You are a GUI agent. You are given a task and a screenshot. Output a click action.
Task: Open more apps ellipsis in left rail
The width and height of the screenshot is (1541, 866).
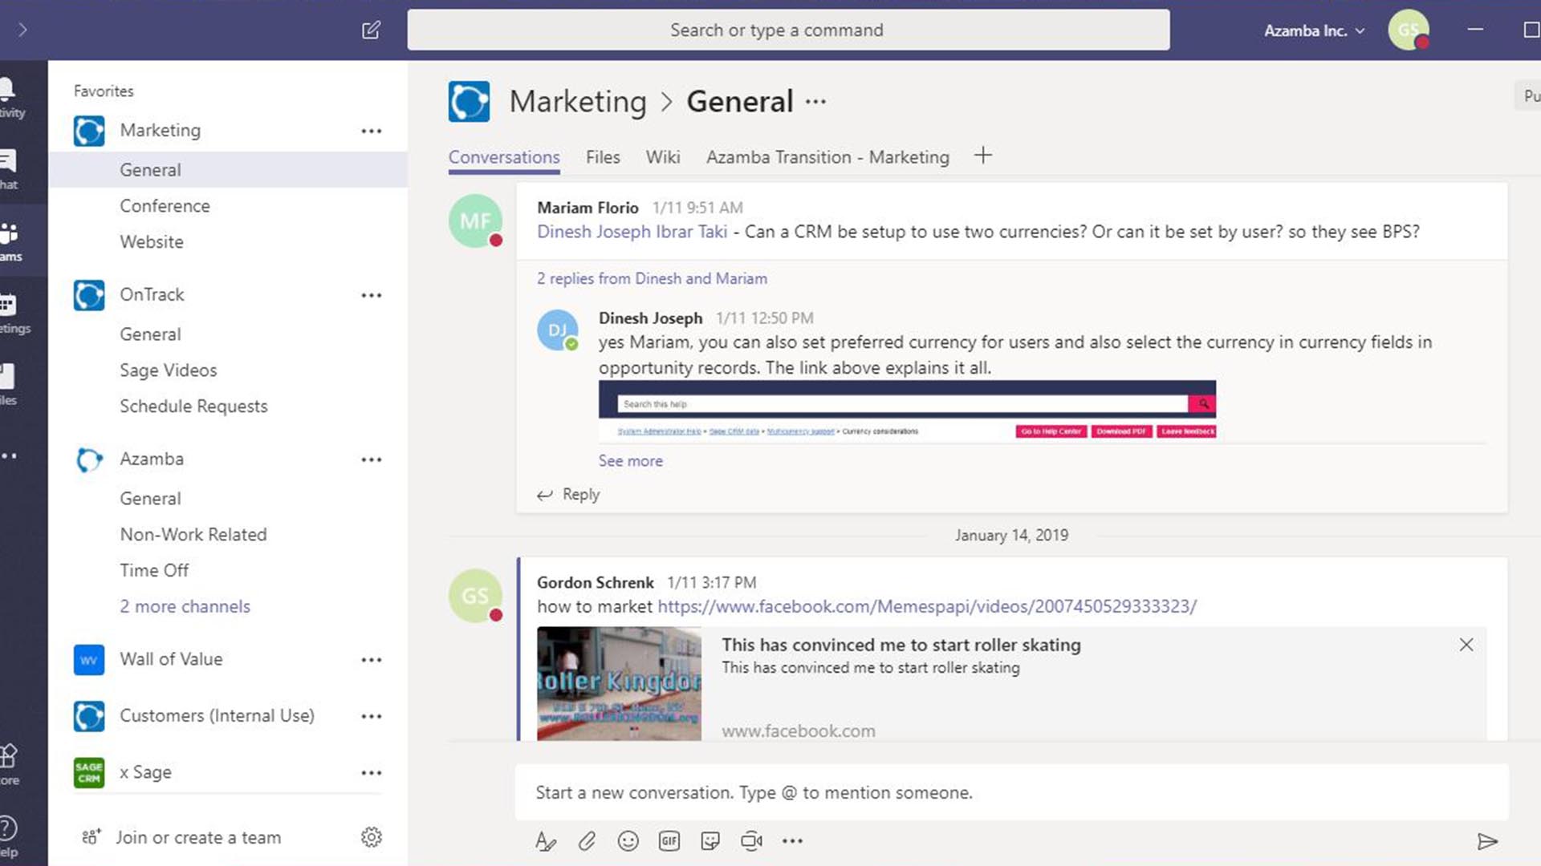(x=10, y=456)
